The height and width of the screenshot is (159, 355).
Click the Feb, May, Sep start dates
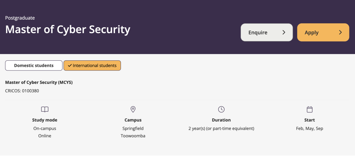[310, 129]
